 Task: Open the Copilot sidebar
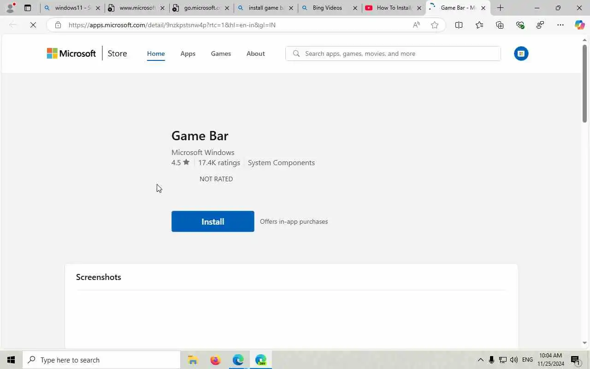tap(579, 25)
